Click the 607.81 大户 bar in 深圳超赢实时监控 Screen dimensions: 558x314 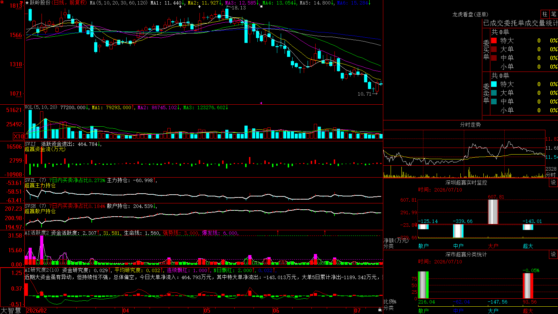pos(493,212)
